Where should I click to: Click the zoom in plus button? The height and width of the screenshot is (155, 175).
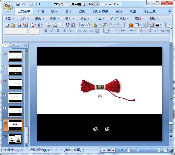tap(159, 150)
